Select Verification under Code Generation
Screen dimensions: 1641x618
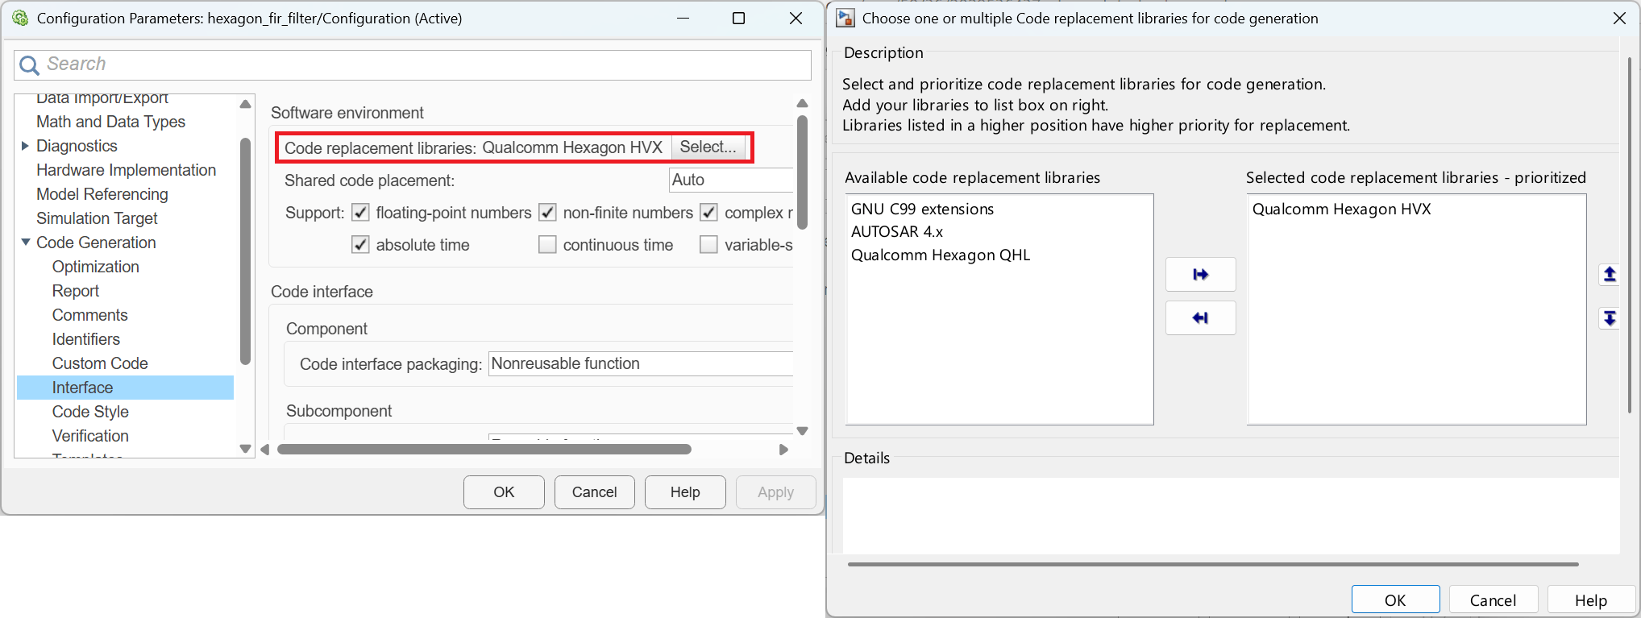click(90, 436)
